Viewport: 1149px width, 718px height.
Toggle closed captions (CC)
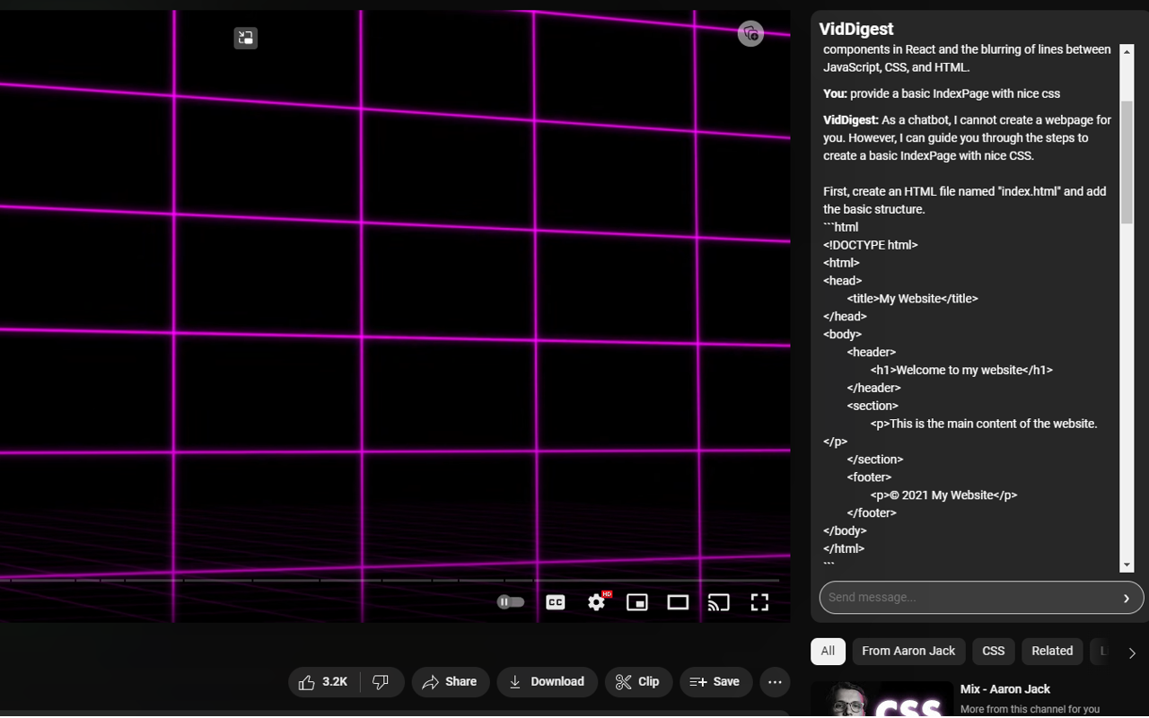click(x=556, y=602)
